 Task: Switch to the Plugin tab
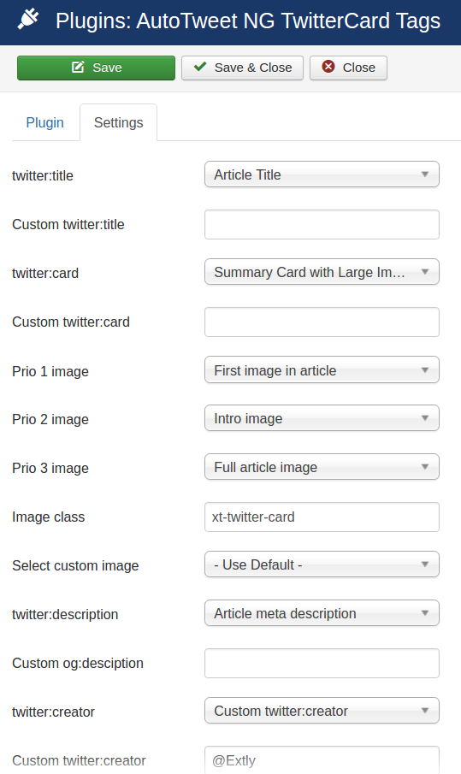coord(45,122)
